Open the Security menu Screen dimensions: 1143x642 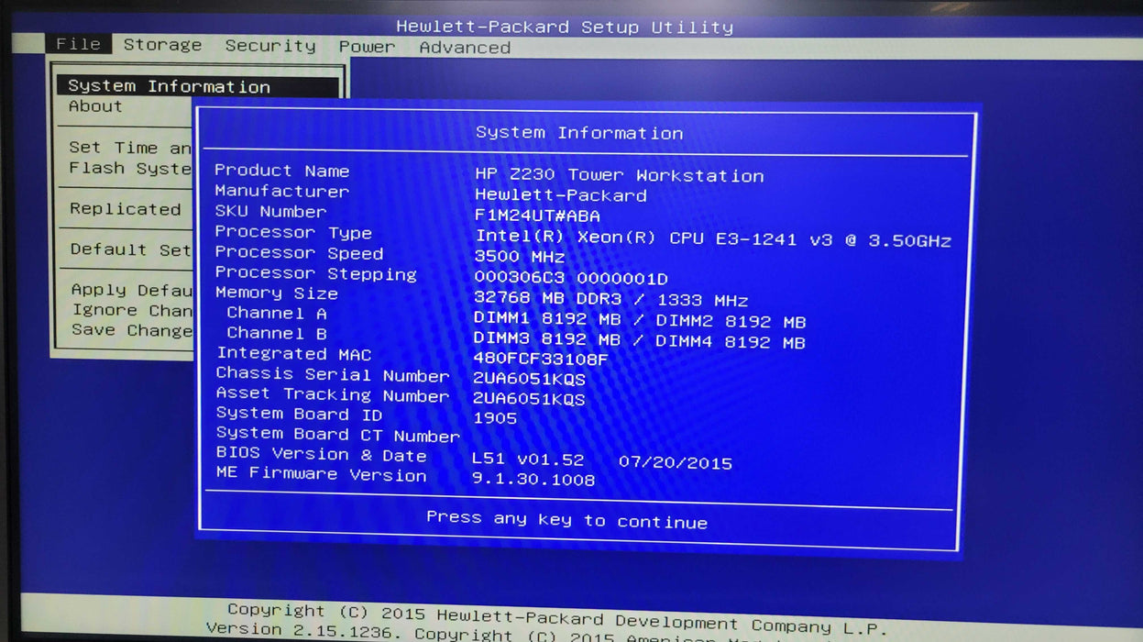270,46
